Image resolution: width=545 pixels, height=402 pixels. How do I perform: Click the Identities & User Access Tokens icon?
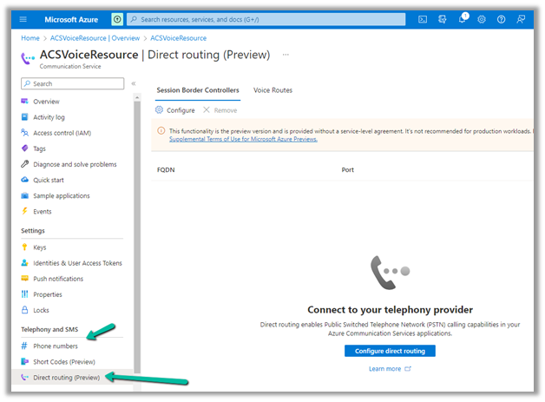(x=24, y=262)
